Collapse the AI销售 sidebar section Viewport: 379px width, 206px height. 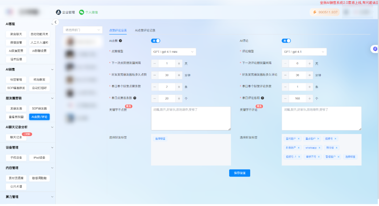point(52,69)
